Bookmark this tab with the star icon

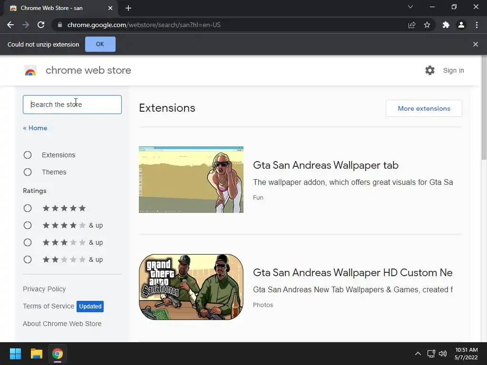coord(427,25)
